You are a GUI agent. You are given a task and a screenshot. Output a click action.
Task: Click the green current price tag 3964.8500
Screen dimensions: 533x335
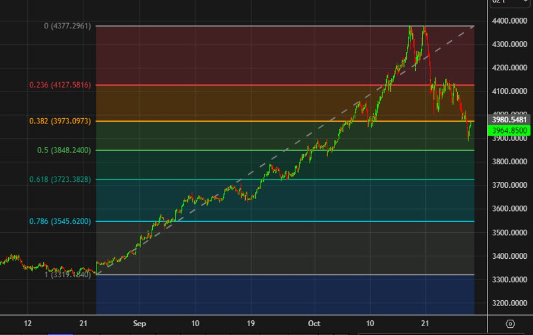[508, 130]
